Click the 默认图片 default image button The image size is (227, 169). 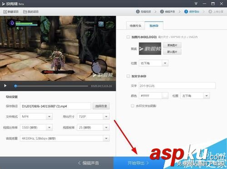[172, 52]
